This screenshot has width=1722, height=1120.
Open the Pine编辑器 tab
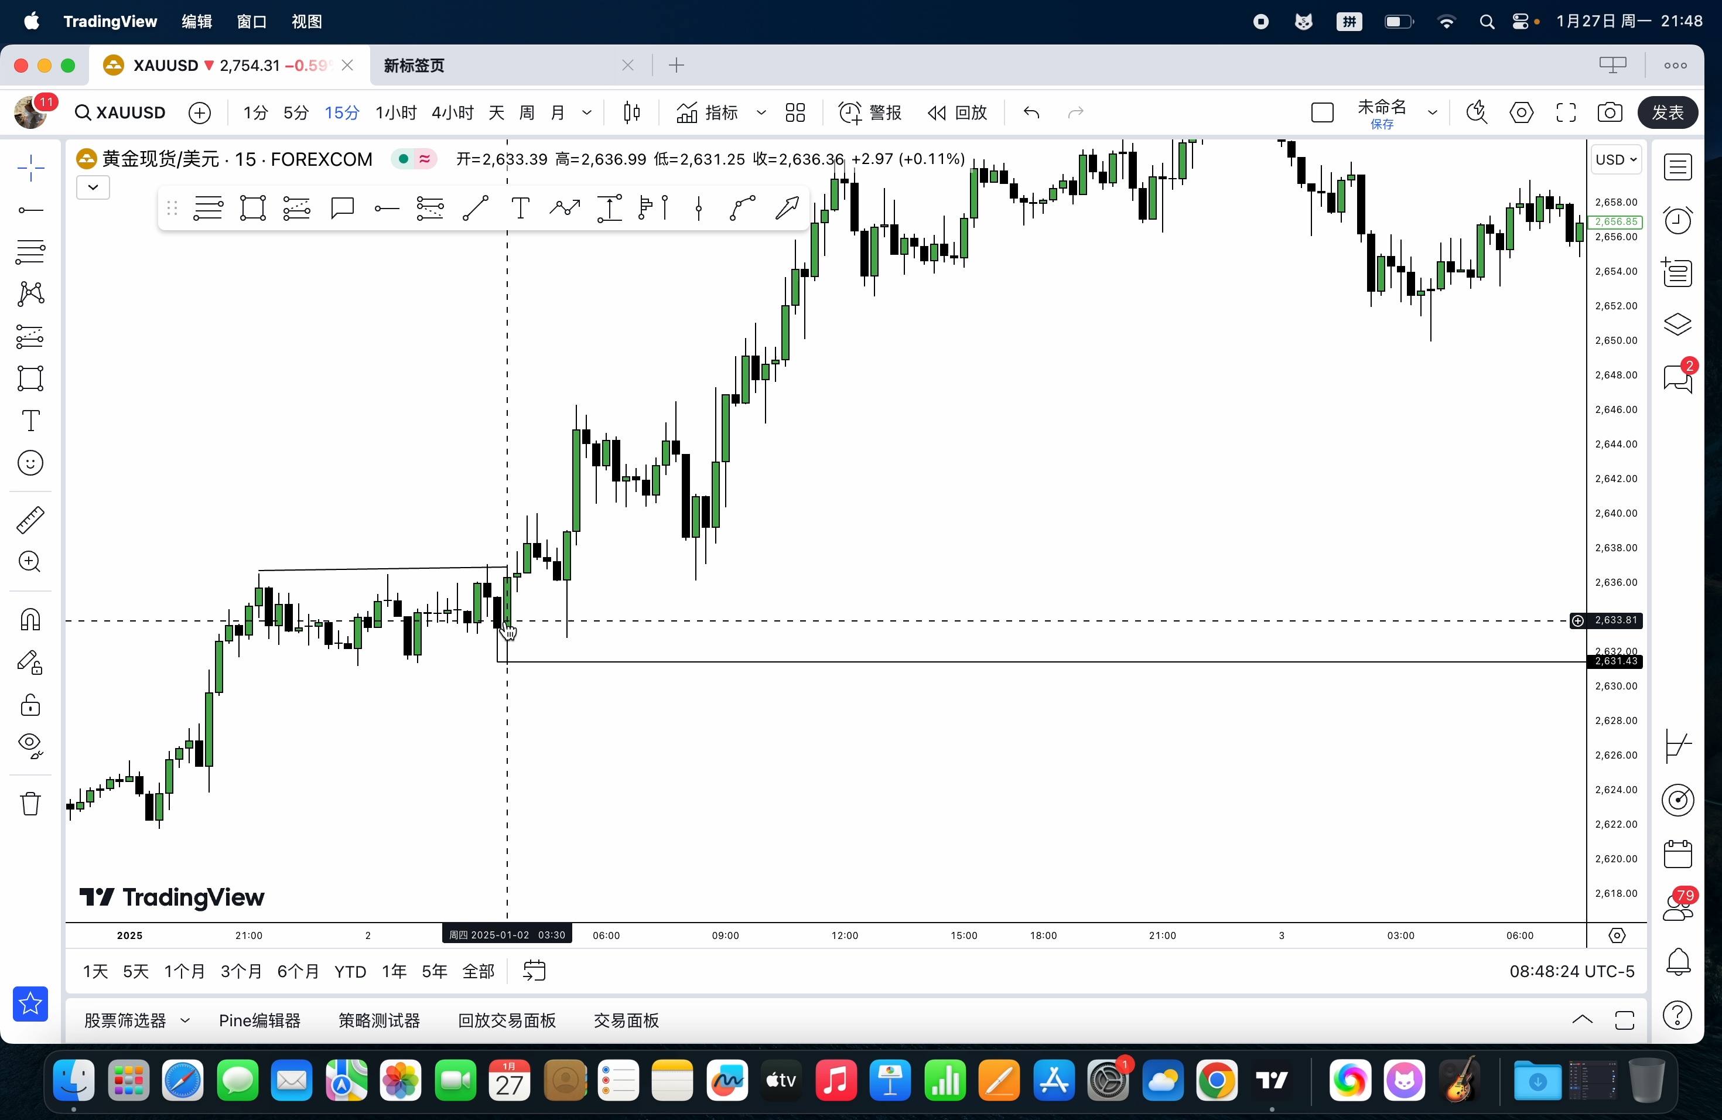pos(259,1020)
